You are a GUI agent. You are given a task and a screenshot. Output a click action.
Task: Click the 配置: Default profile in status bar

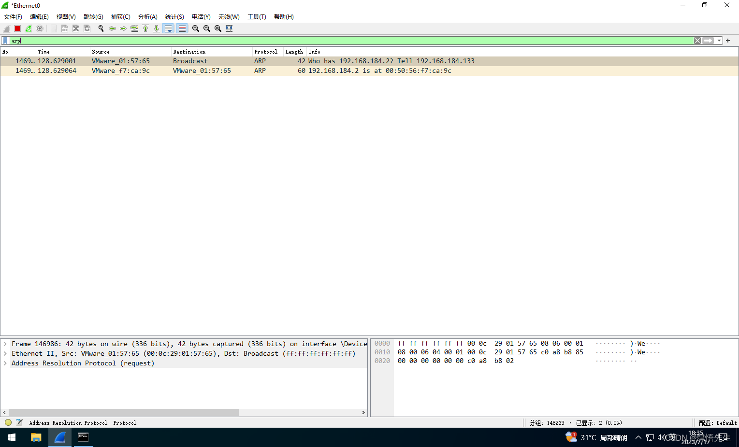(x=718, y=423)
